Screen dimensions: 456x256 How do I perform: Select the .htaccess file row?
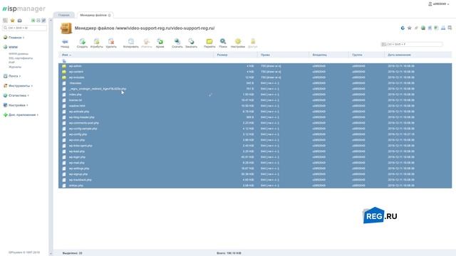point(255,83)
